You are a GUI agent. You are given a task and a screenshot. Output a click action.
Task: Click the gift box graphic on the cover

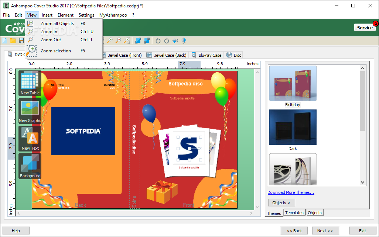(x=162, y=192)
